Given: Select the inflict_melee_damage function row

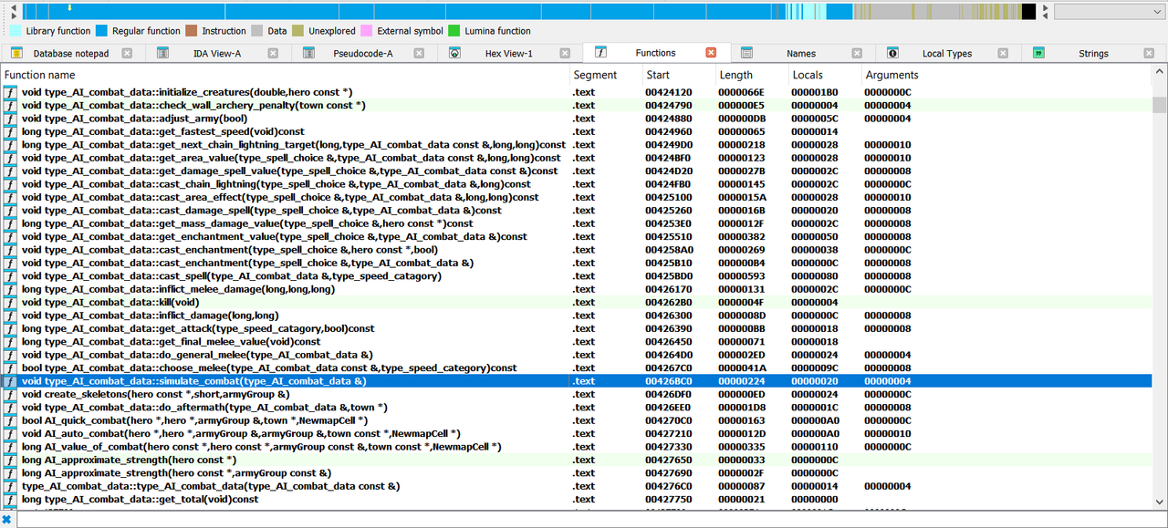Looking at the screenshot, I should [576, 289].
